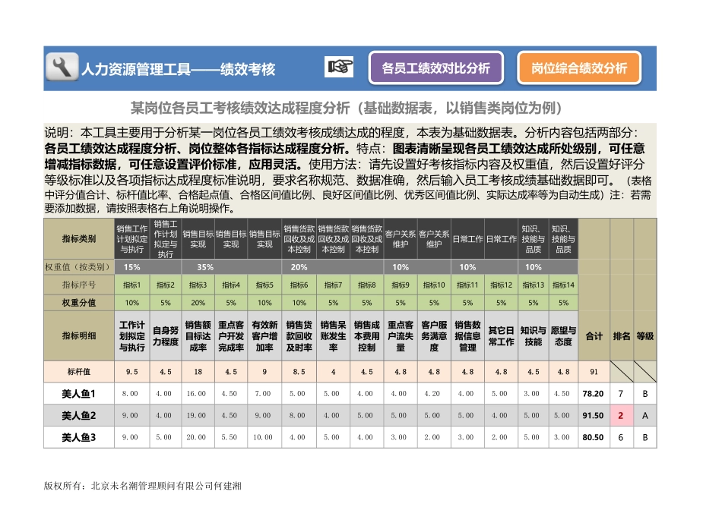Screen dimensions: 722x510
Task: Click the 指标14 header cell
Action: click(564, 287)
